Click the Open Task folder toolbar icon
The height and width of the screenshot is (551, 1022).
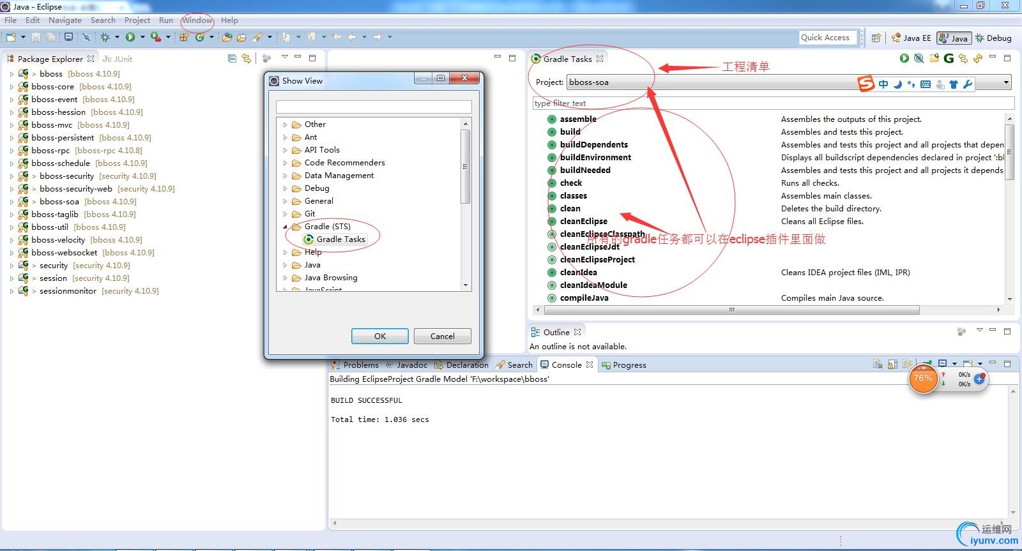(241, 37)
